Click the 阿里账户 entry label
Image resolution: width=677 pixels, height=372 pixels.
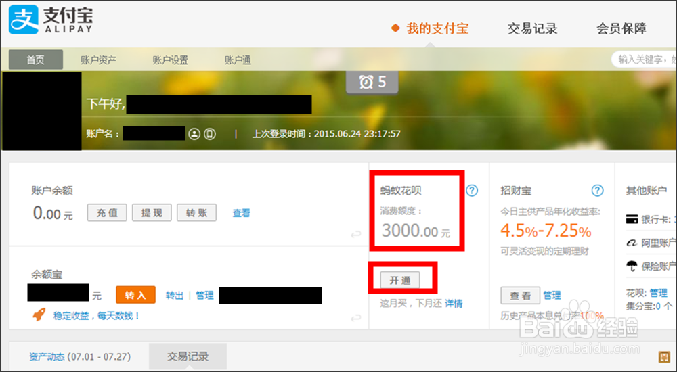point(659,243)
